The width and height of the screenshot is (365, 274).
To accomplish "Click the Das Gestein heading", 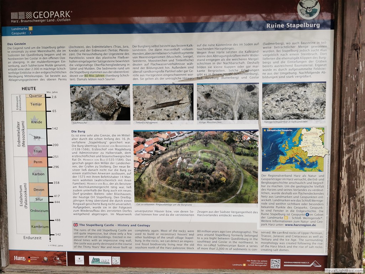I will tap(16, 44).
